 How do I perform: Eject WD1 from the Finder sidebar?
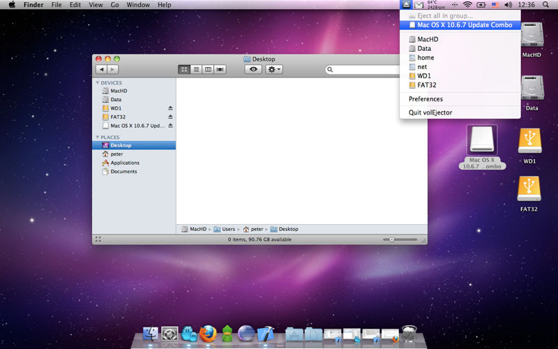(x=170, y=108)
